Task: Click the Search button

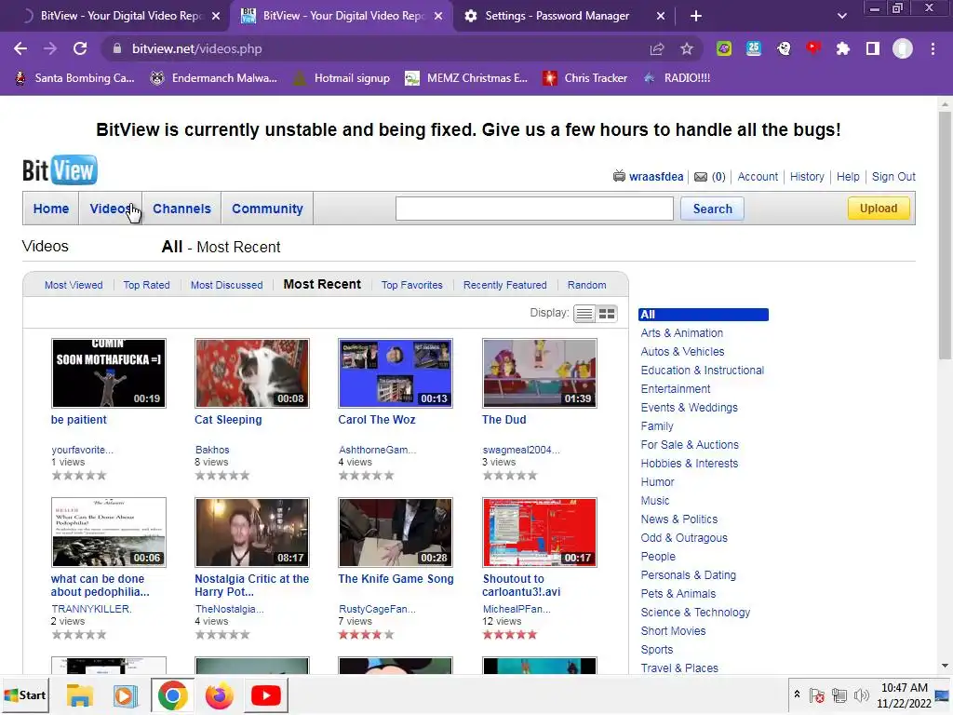Action: [712, 209]
